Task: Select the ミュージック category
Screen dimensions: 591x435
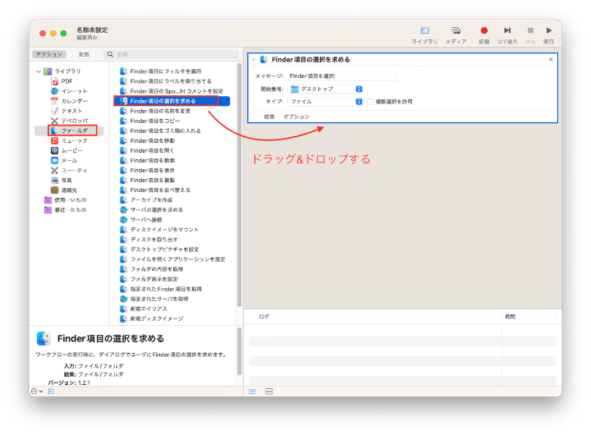Action: 69,140
